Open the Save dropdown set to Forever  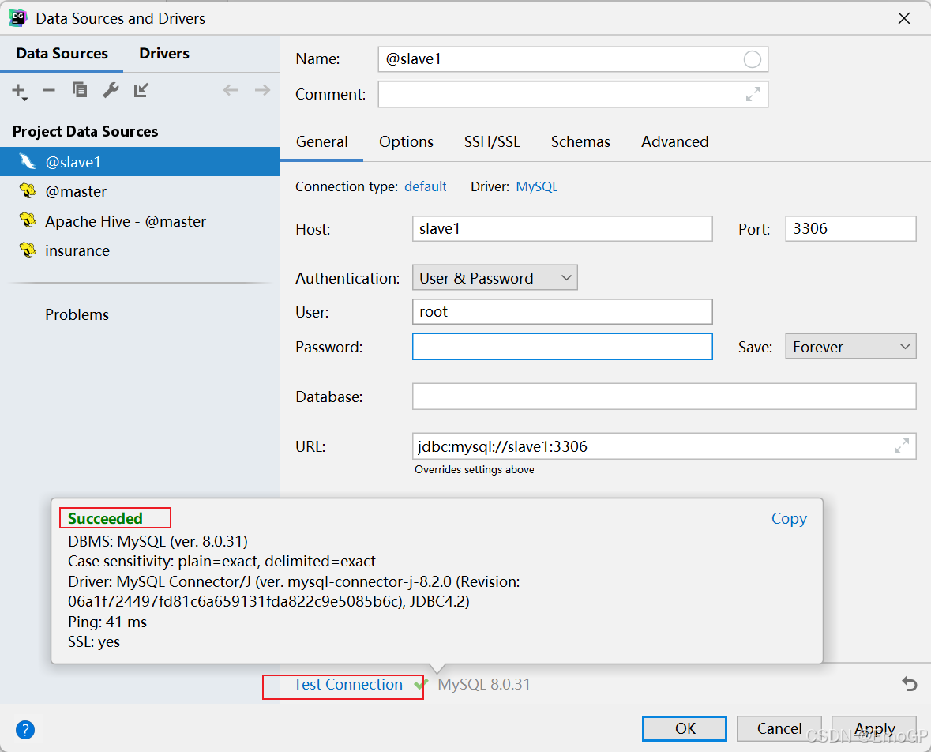click(850, 346)
